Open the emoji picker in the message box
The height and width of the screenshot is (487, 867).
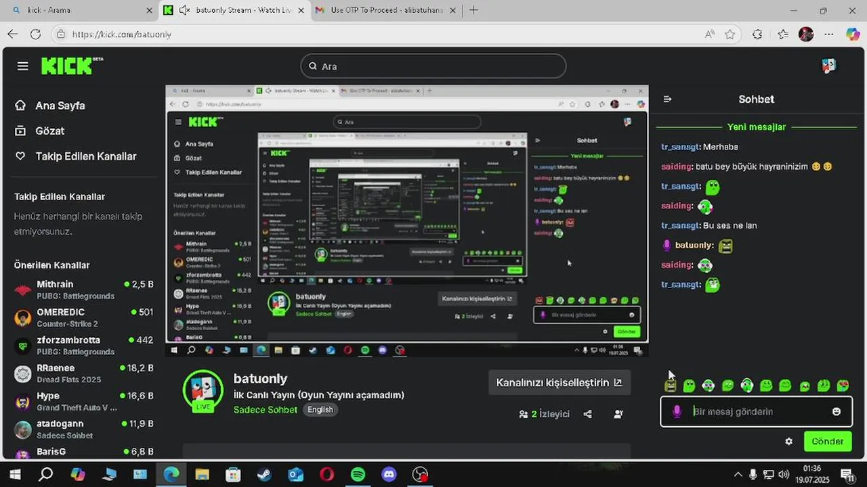(837, 411)
